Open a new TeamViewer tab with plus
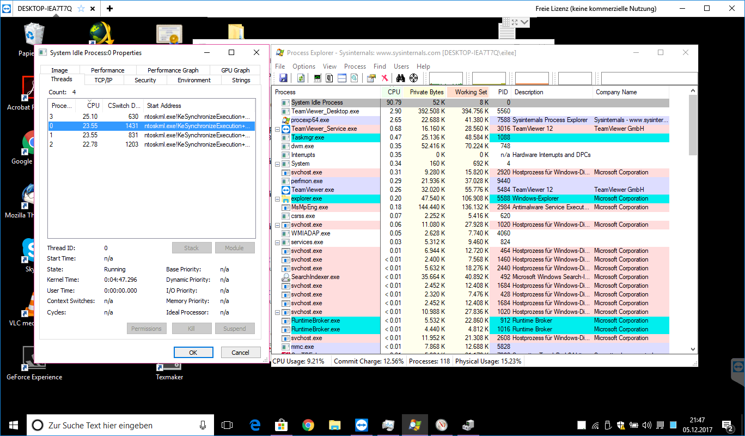The width and height of the screenshot is (745, 436). click(x=109, y=9)
